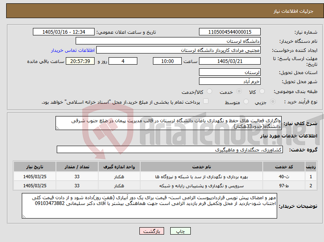Screen dimensions: 324x242
Task: Click the کد خدمت column header
Action: 284,167
